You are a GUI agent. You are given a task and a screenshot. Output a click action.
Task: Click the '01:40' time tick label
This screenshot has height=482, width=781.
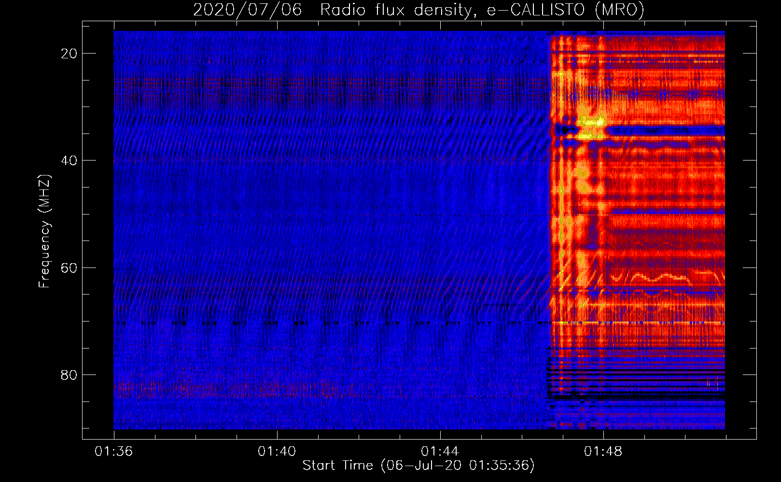pos(277,452)
